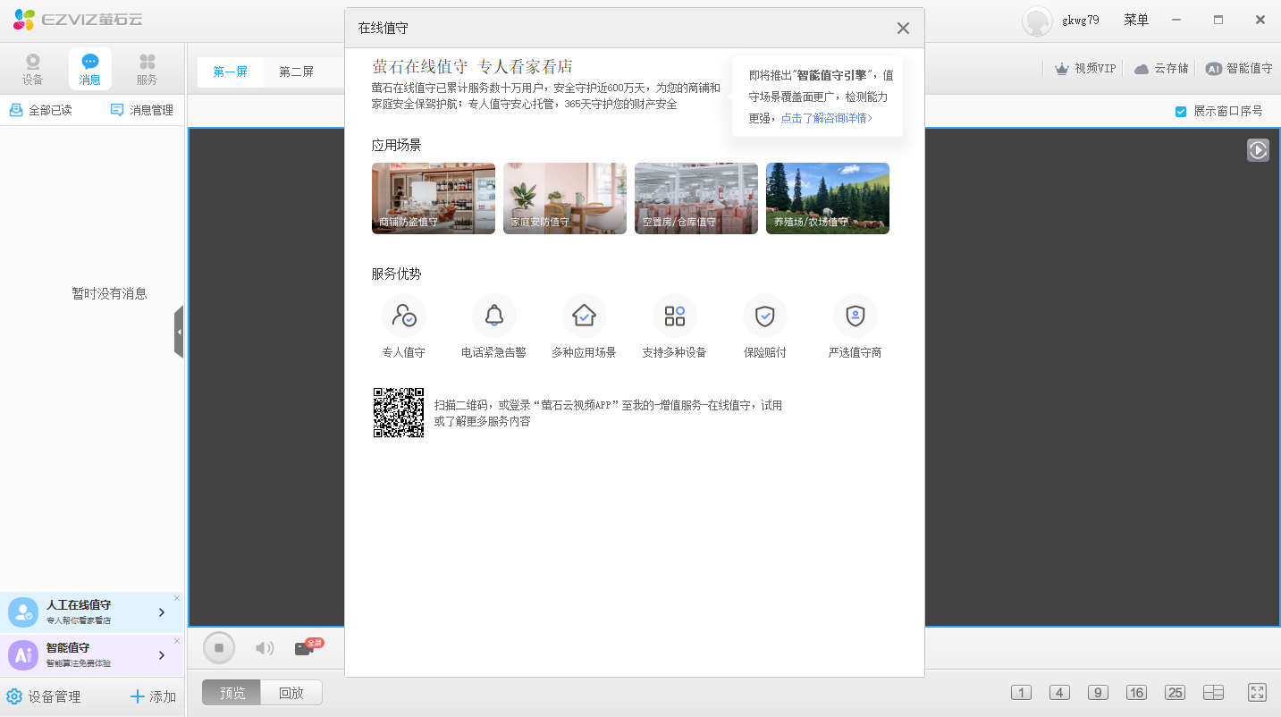Open the 服务 services tab
The width and height of the screenshot is (1281, 717).
click(147, 70)
